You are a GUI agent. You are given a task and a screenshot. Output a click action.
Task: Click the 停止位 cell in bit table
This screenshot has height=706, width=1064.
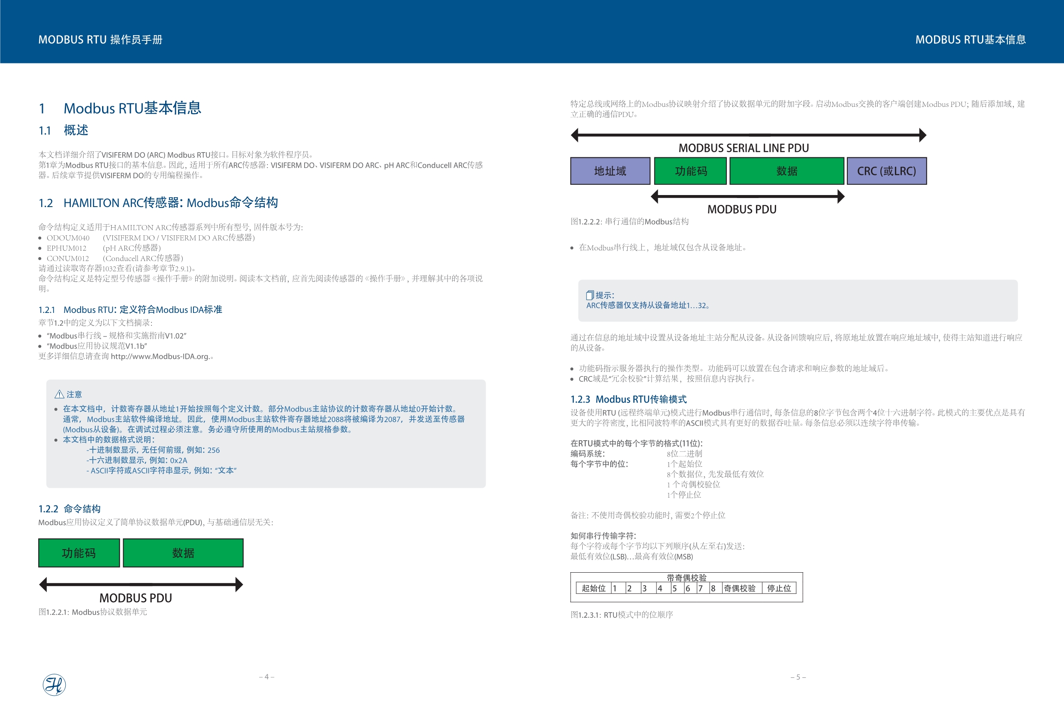779,589
